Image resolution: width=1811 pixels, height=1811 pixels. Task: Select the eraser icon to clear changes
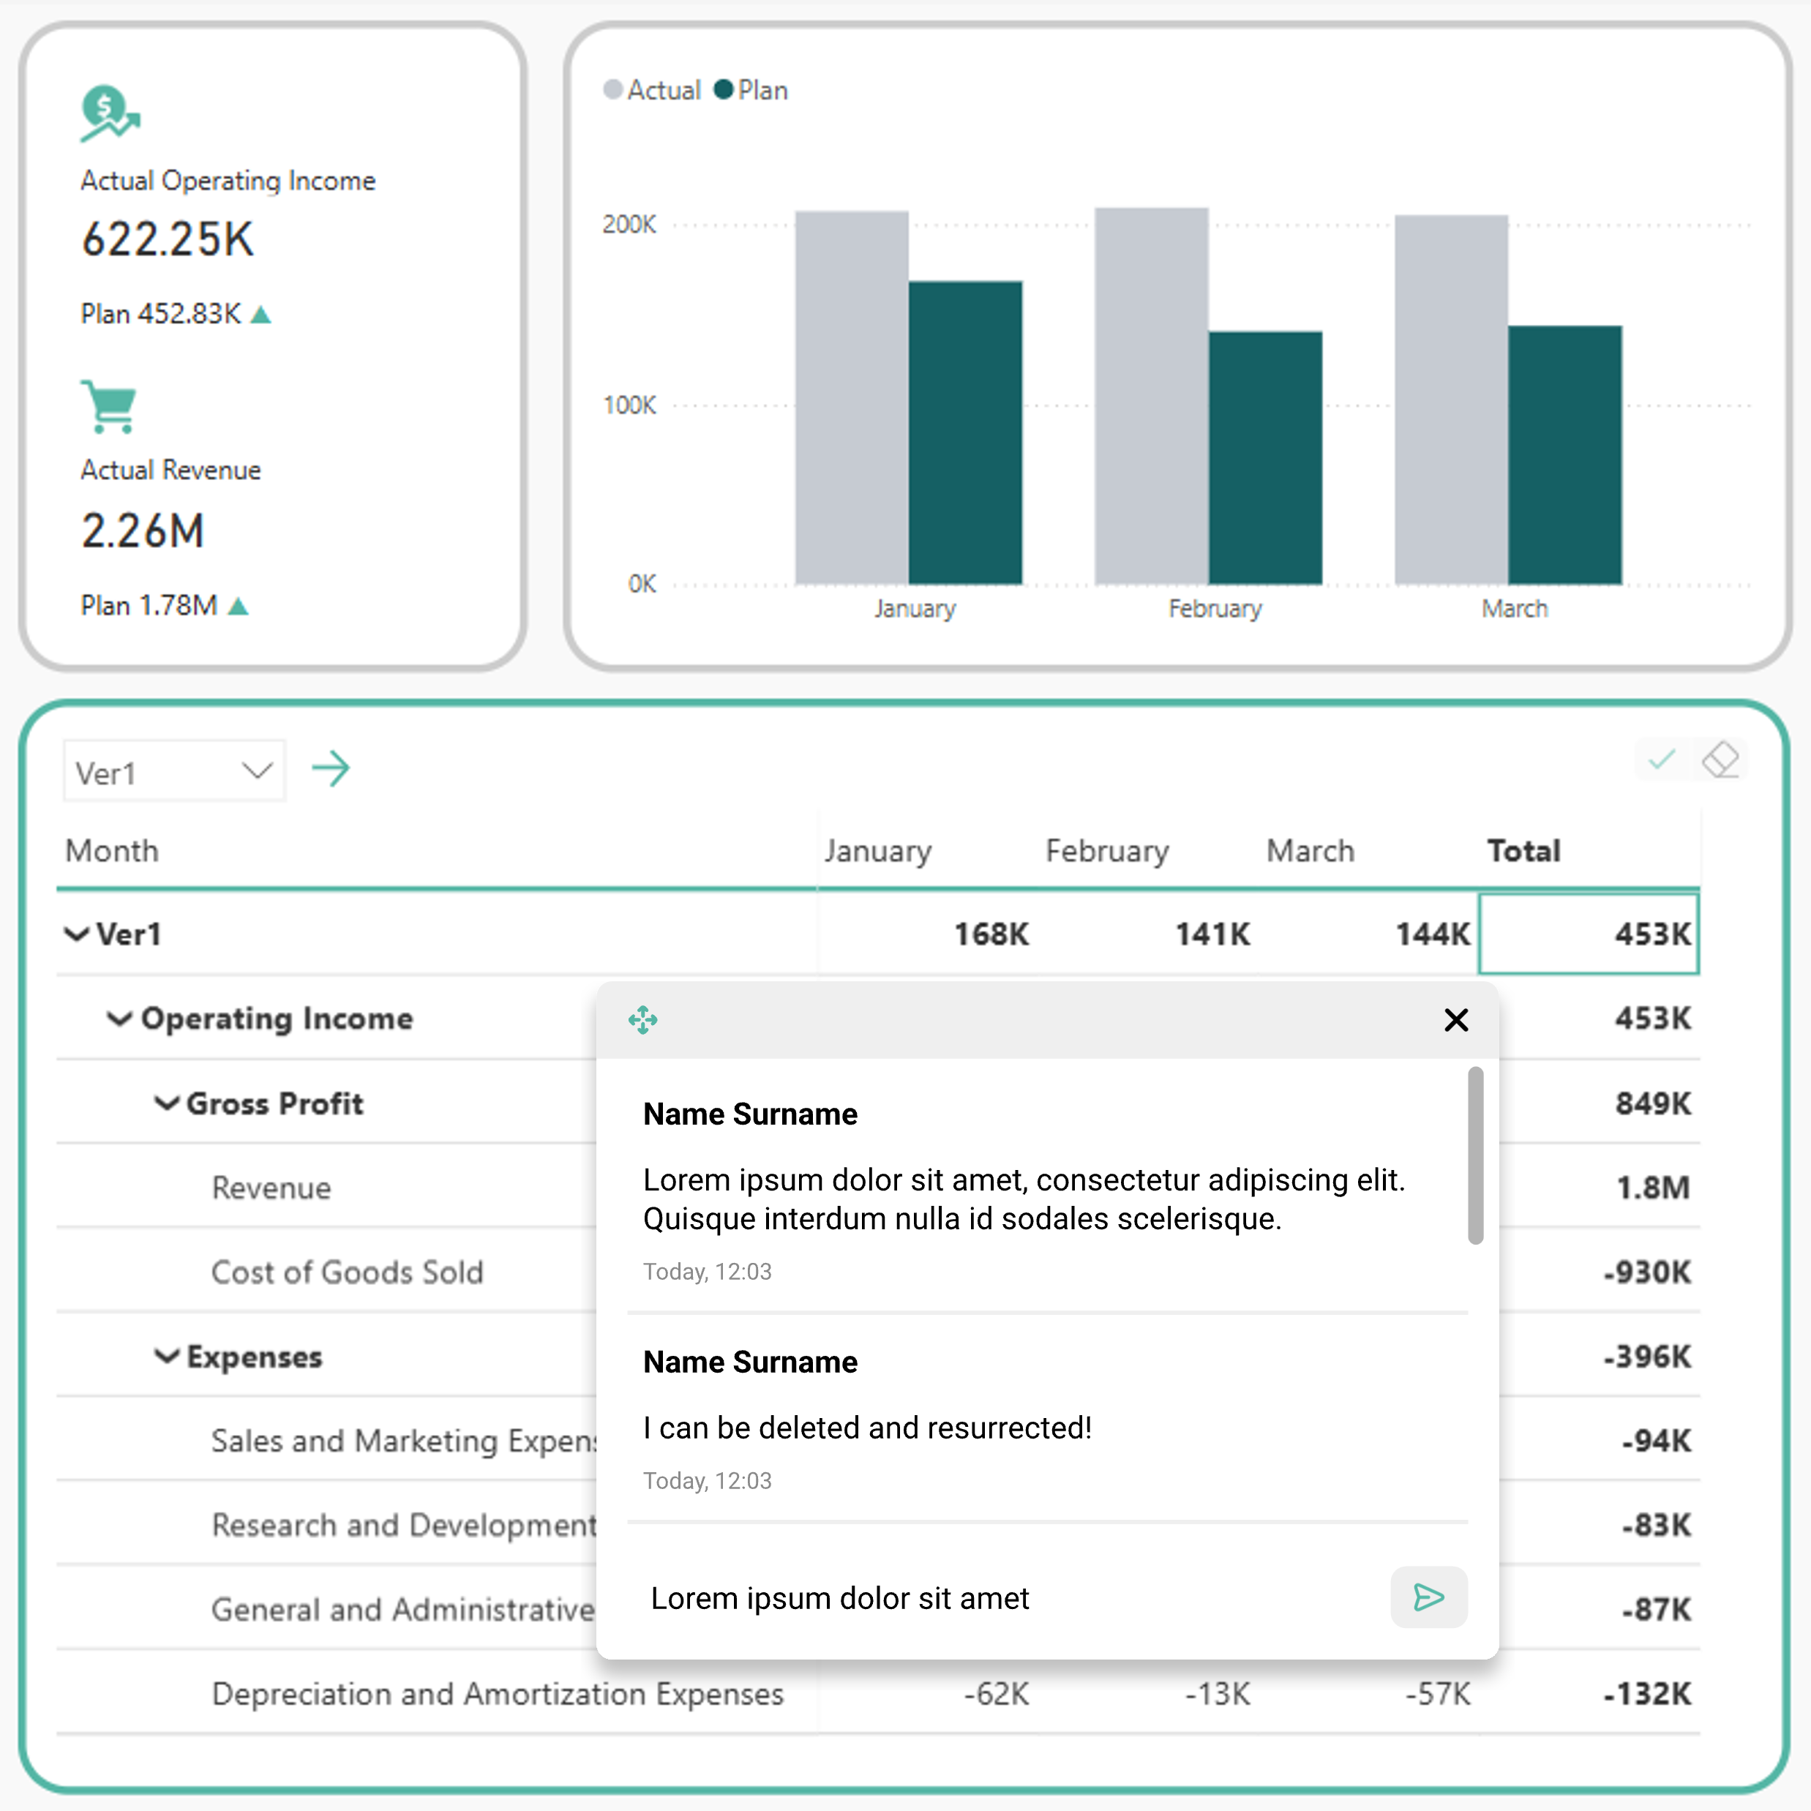pos(1723,760)
